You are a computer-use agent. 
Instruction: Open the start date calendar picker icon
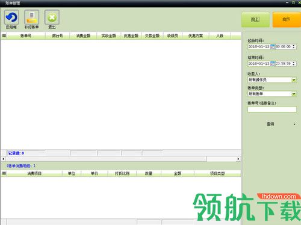pyautogui.click(x=272, y=47)
